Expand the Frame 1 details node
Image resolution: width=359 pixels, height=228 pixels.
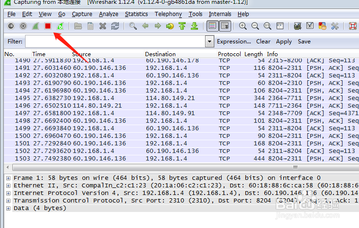coord(8,178)
